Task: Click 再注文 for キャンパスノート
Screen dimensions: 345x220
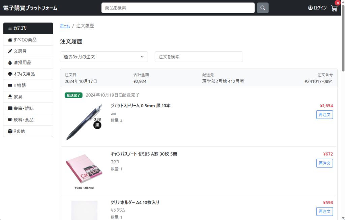Action: pos(324,163)
